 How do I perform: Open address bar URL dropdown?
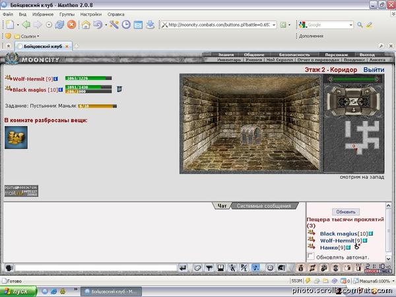point(274,25)
